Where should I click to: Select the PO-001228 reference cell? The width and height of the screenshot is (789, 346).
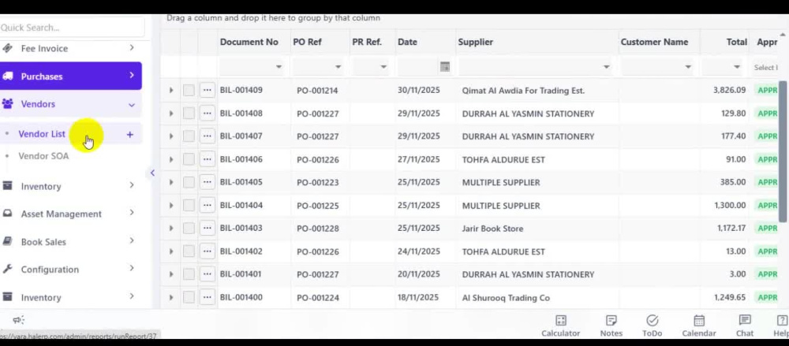click(x=317, y=229)
